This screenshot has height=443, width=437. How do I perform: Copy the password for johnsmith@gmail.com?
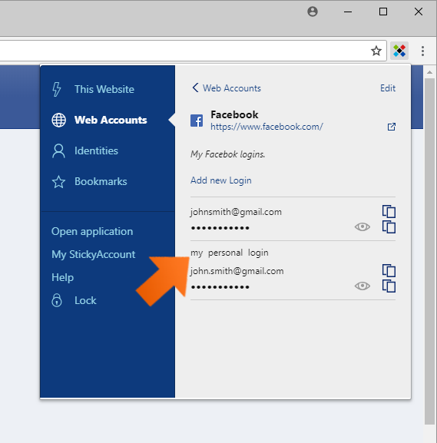389,226
